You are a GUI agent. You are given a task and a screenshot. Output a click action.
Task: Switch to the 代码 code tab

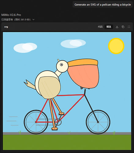[100, 27]
